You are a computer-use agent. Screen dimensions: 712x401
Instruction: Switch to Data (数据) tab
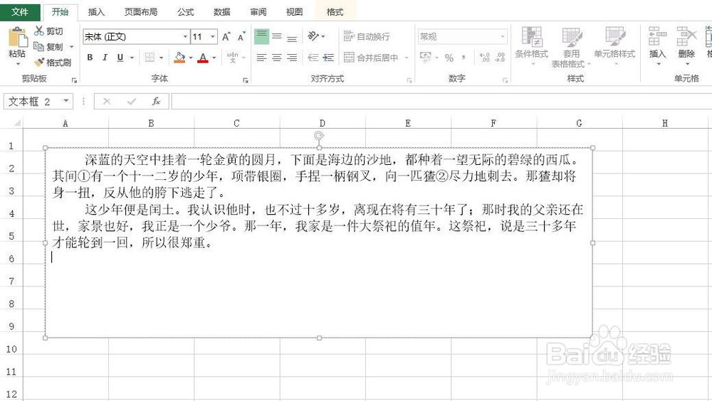click(x=221, y=12)
